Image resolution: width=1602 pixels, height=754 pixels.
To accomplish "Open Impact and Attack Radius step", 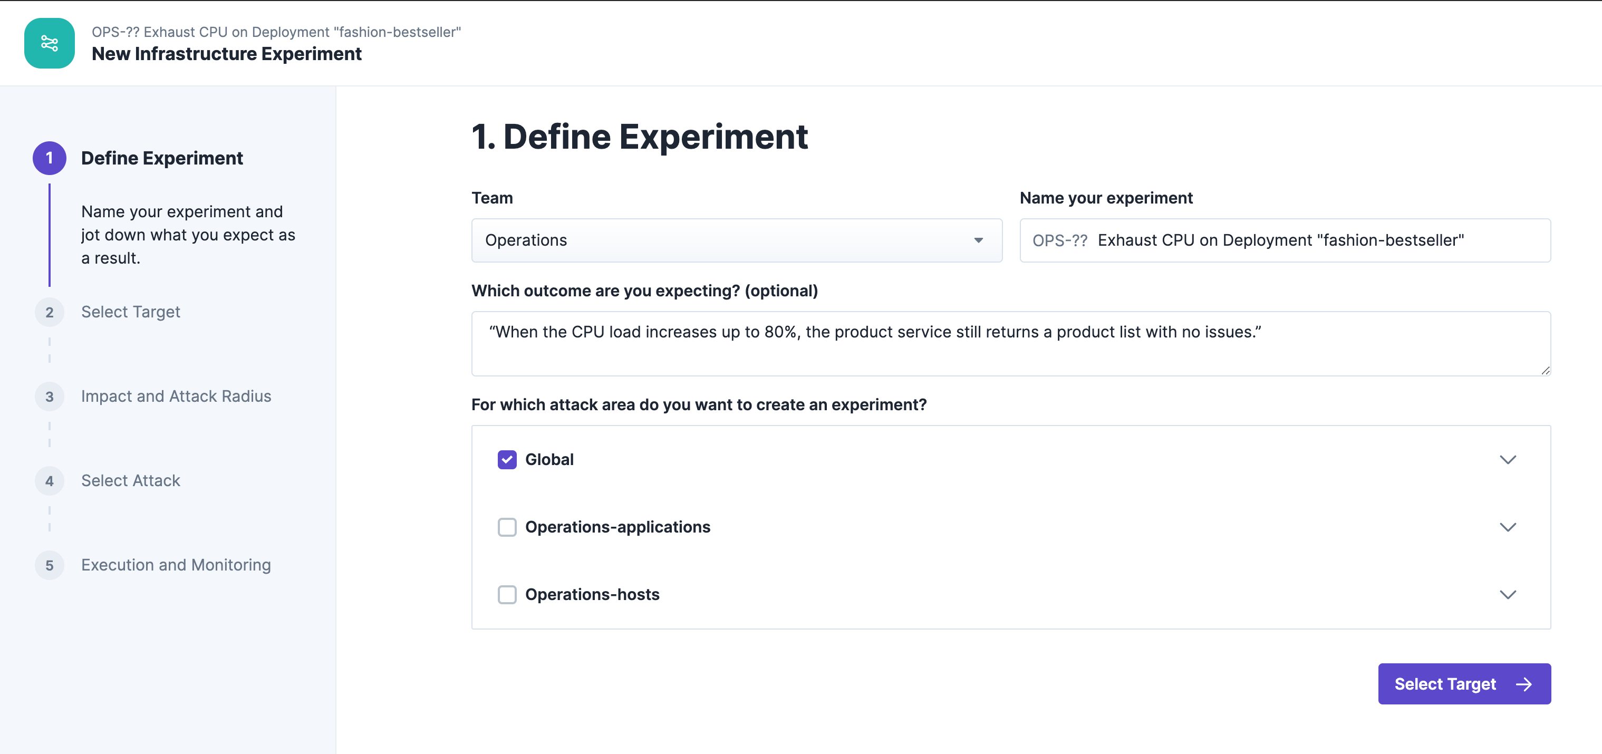I will 176,397.
